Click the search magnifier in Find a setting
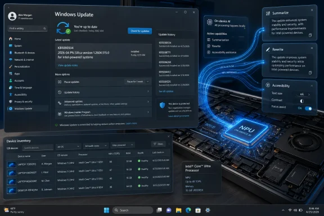Screen dimensions: 324x216 pos(44,28)
